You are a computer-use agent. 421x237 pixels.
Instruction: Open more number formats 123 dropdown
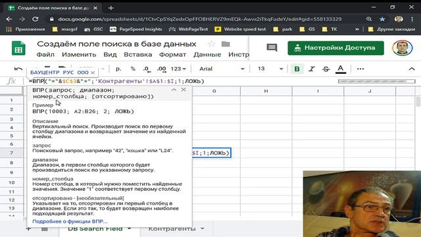tap(178, 68)
